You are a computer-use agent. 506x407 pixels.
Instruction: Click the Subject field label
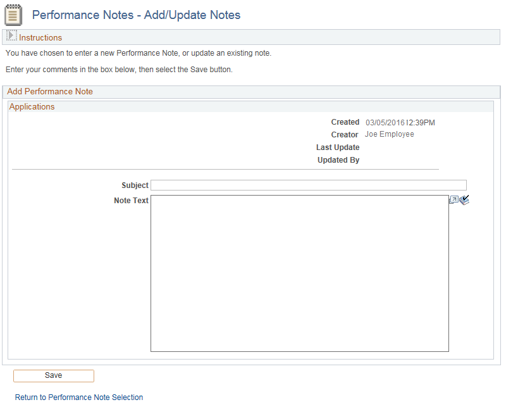(135, 185)
